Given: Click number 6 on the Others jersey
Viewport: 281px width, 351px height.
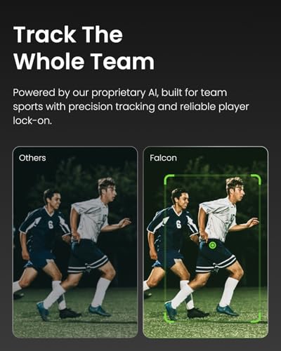Looking at the screenshot, I should [x=51, y=225].
